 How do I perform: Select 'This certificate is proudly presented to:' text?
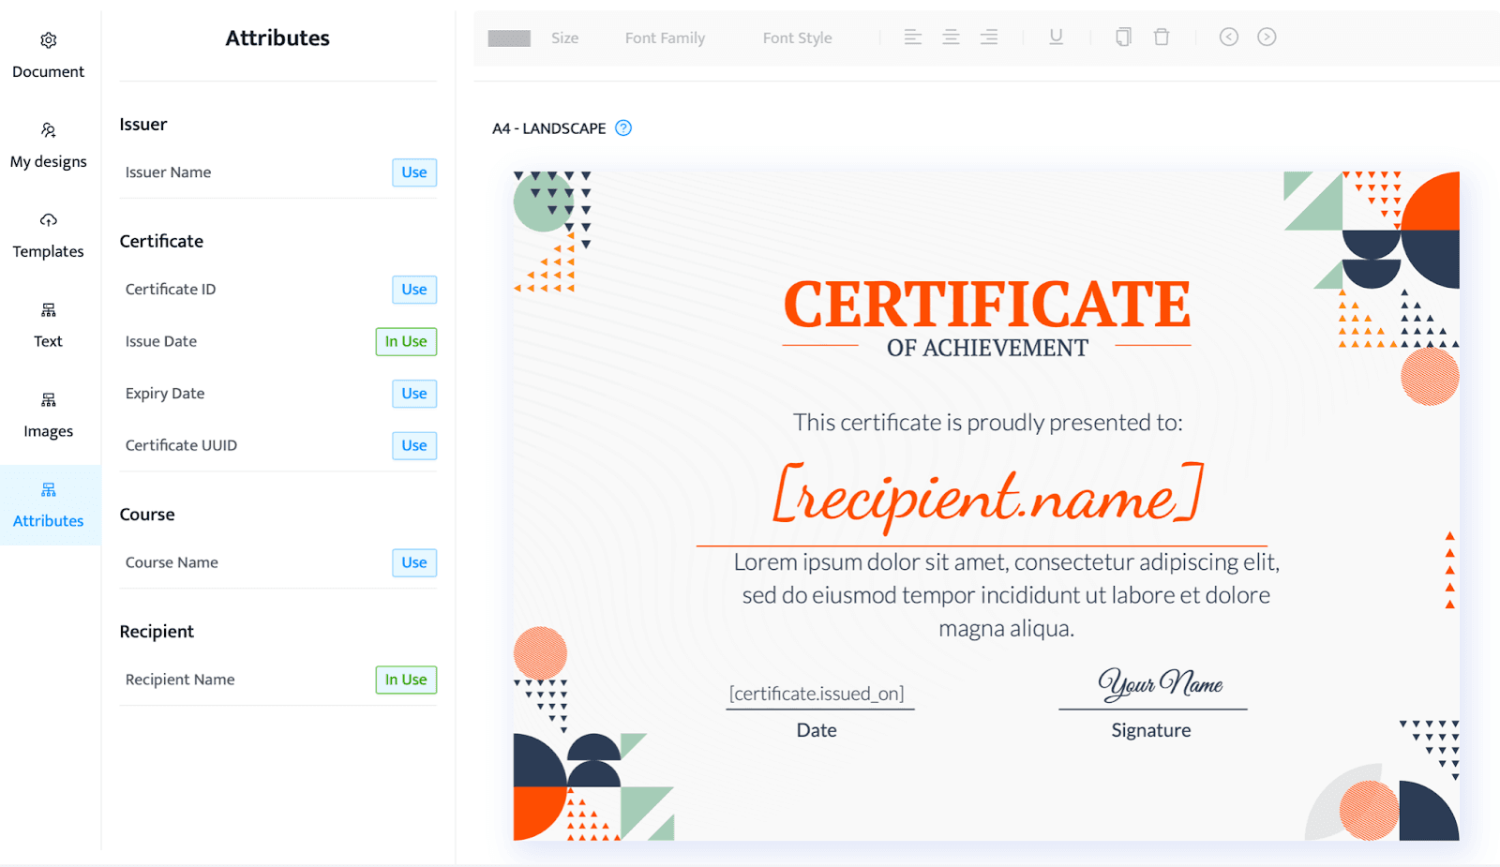(x=988, y=423)
